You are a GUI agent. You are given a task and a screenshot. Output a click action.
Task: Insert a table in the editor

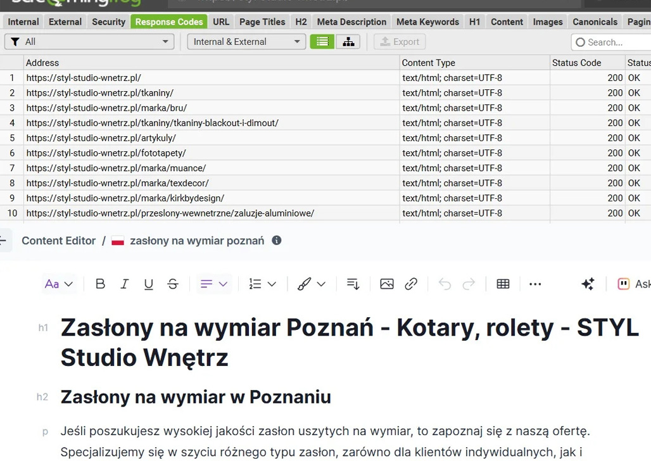pyautogui.click(x=503, y=284)
